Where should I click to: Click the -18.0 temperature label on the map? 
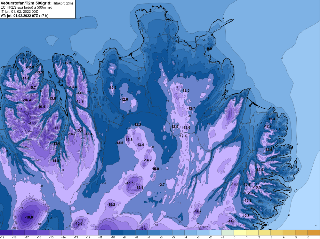29,217
